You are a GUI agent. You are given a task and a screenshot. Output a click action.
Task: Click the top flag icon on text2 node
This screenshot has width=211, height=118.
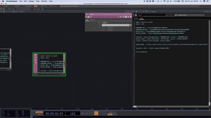36,55
